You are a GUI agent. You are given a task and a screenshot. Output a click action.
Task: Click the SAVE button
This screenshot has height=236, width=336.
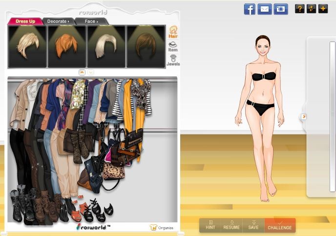(x=253, y=225)
